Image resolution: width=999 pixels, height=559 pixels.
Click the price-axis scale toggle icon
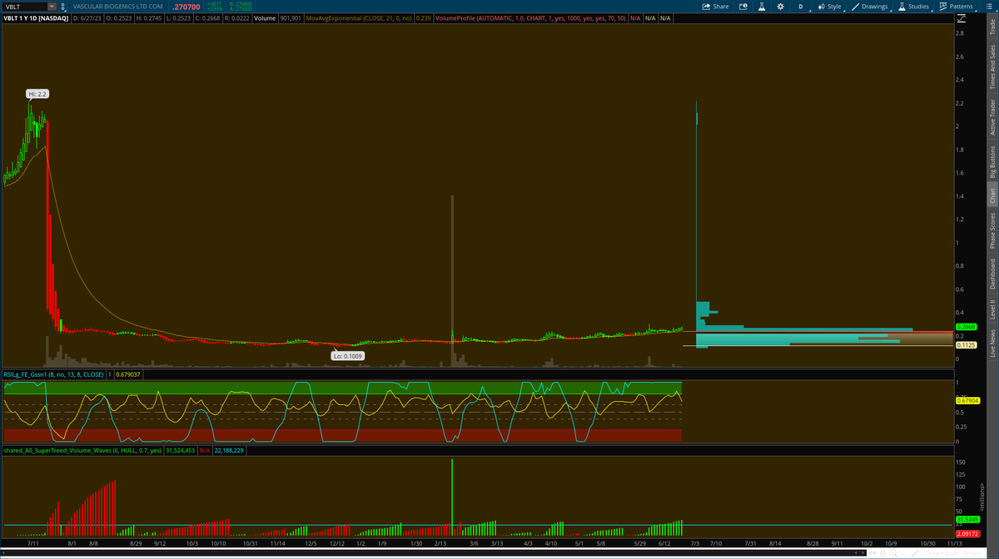pyautogui.click(x=963, y=17)
